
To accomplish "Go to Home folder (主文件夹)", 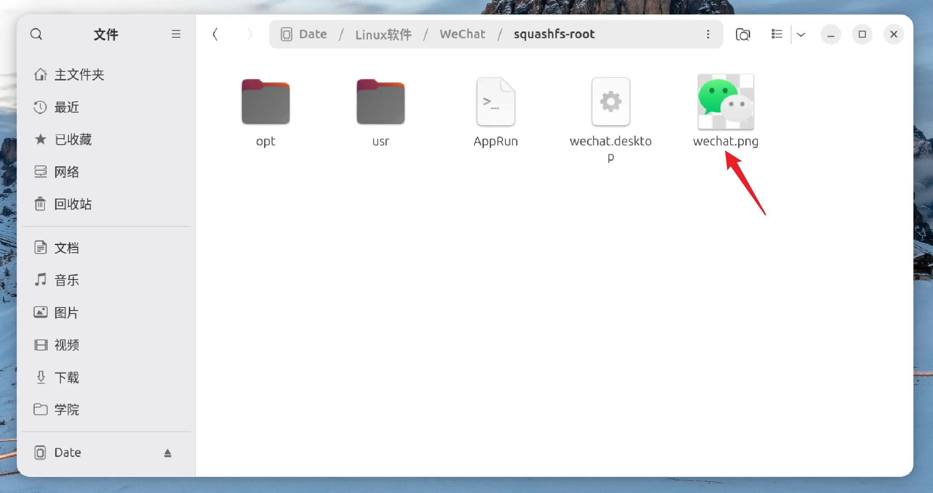I will (x=107, y=75).
